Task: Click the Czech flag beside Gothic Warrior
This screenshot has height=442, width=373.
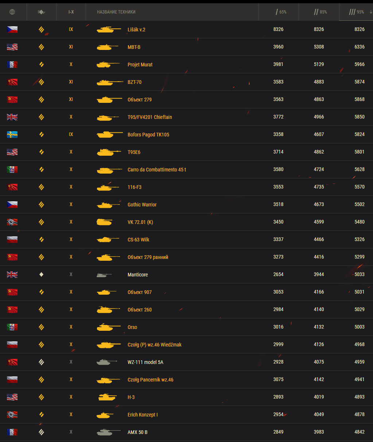Action: coord(12,205)
